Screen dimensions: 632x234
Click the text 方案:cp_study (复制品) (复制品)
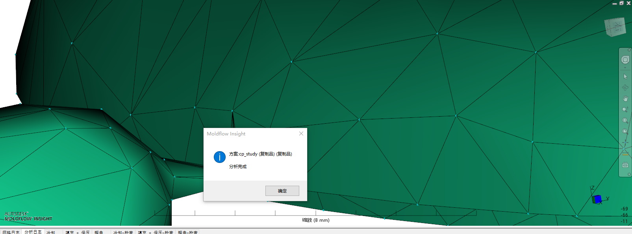coord(260,154)
